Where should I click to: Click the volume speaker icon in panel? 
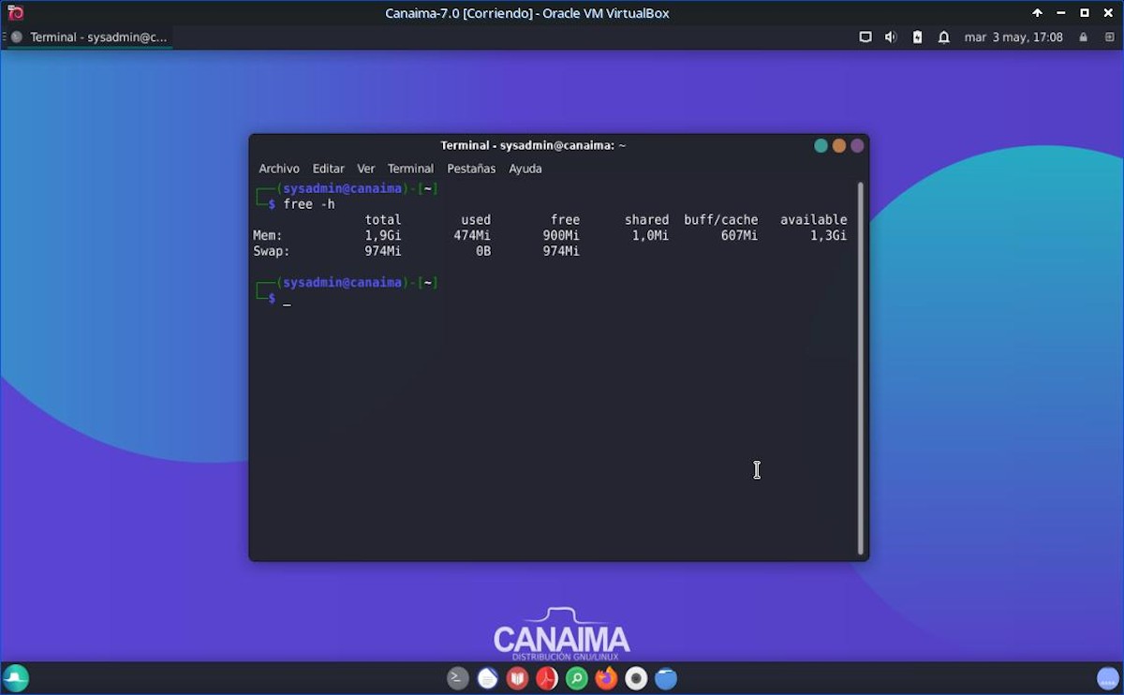pyautogui.click(x=891, y=37)
